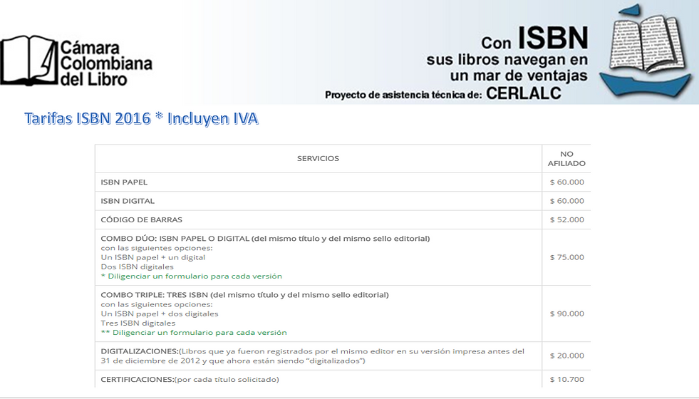Click the DIGITALIZACIONES row description

pyautogui.click(x=313, y=356)
